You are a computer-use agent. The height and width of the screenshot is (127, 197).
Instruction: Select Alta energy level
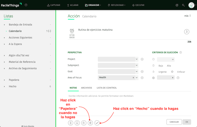(169, 66)
